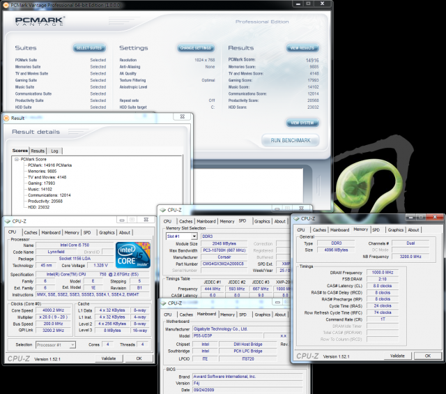Open Mainboard tab in the CPU-Z processor window
This screenshot has width=446, height=394.
[51, 233]
